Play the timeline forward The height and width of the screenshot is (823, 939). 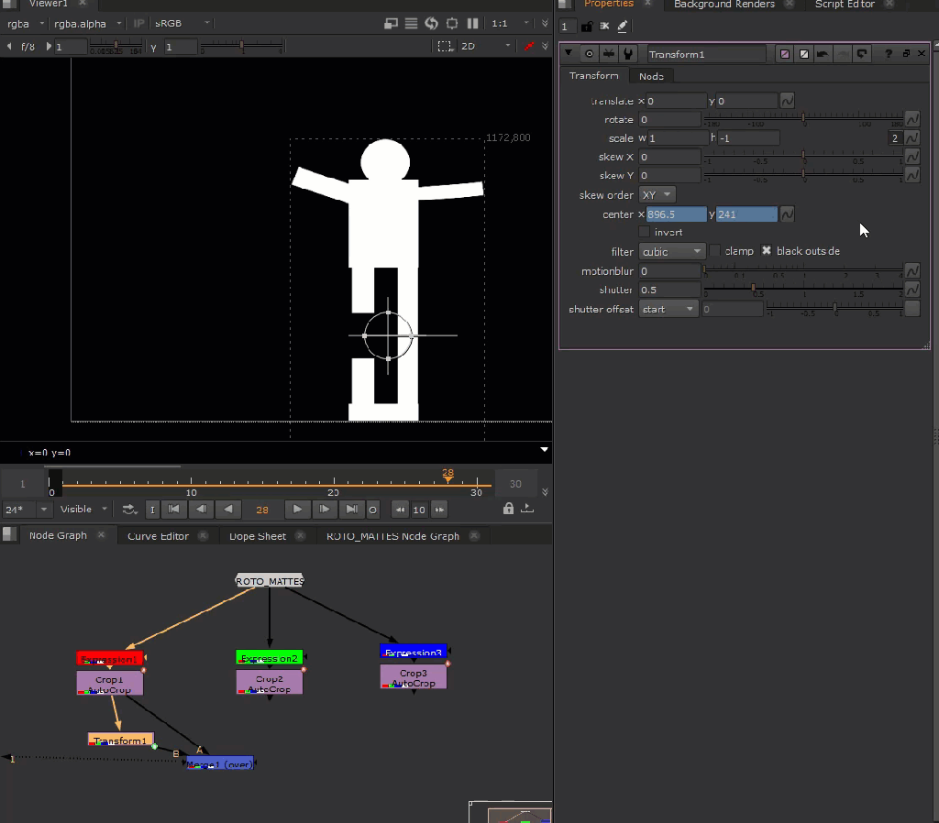click(x=296, y=510)
